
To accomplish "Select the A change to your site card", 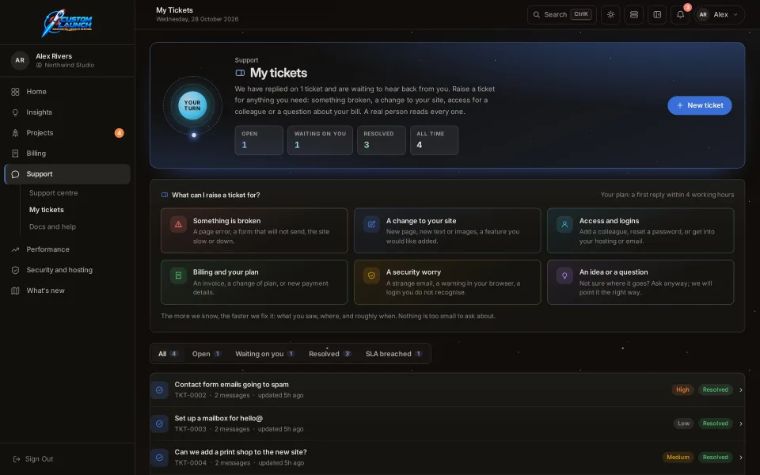I will [446, 230].
